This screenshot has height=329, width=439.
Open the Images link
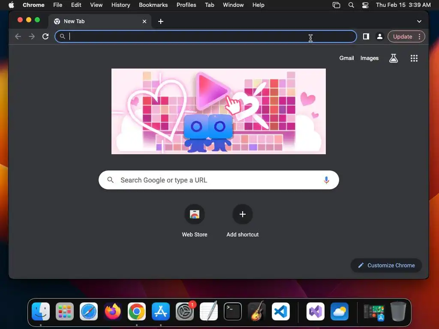369,58
